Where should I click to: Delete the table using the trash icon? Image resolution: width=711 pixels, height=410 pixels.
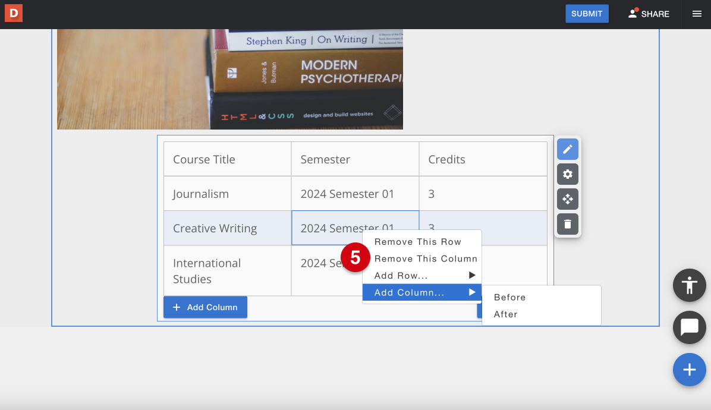pyautogui.click(x=567, y=224)
